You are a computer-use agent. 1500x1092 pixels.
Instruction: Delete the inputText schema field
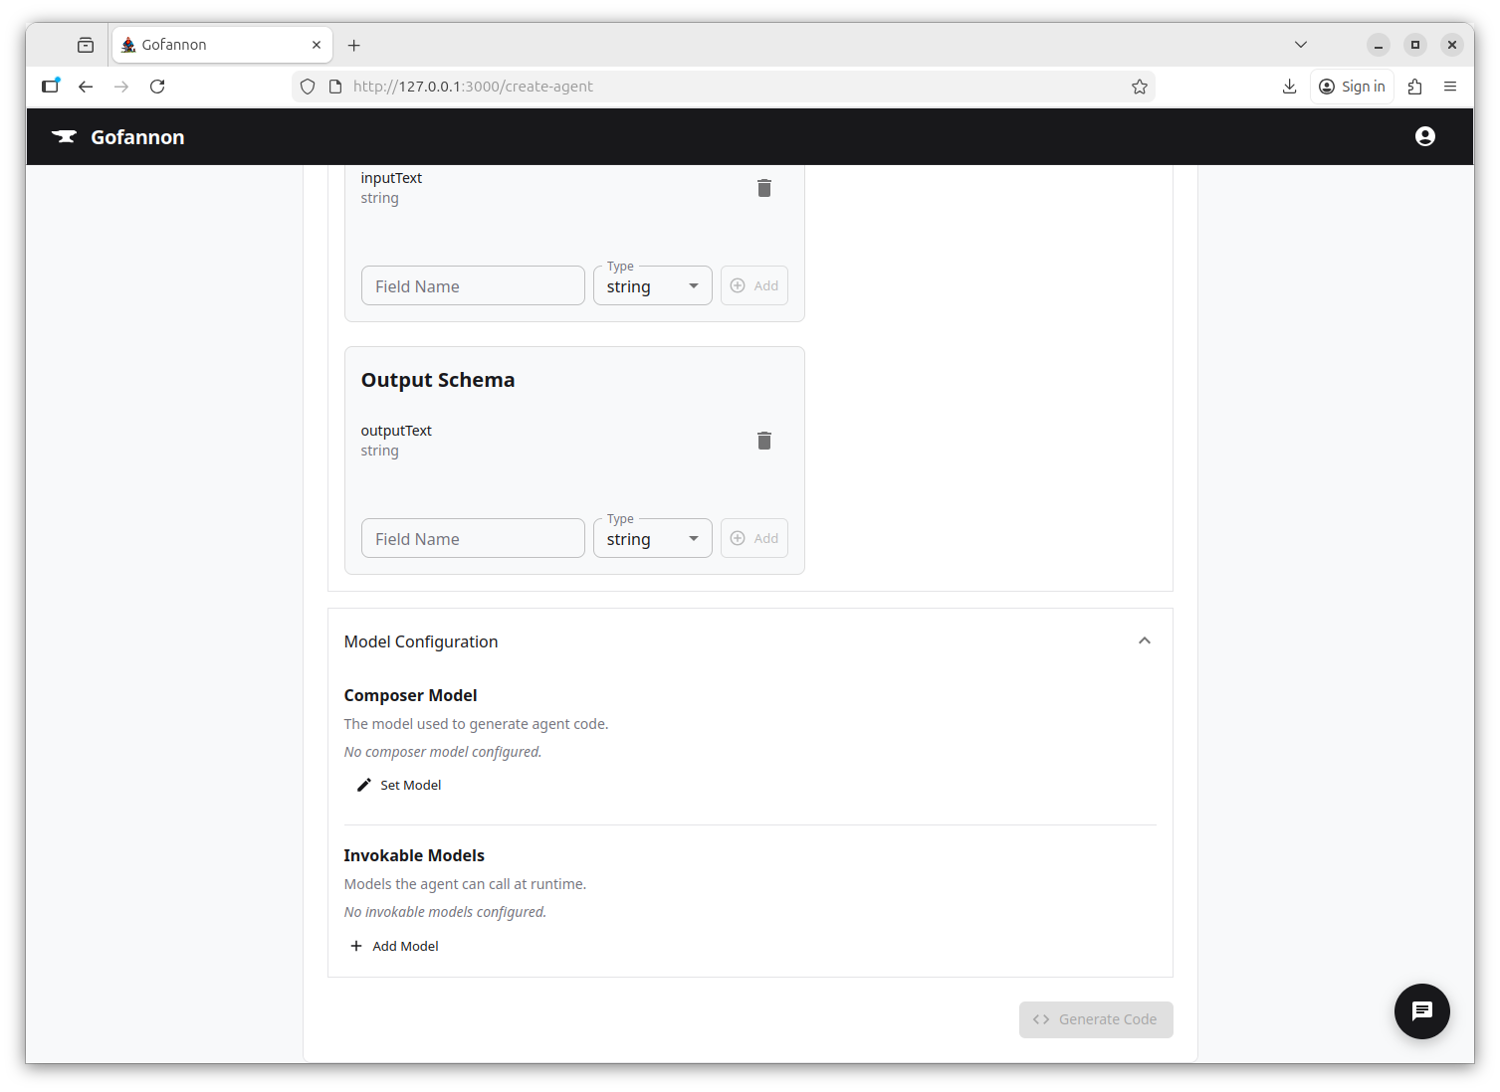(763, 188)
